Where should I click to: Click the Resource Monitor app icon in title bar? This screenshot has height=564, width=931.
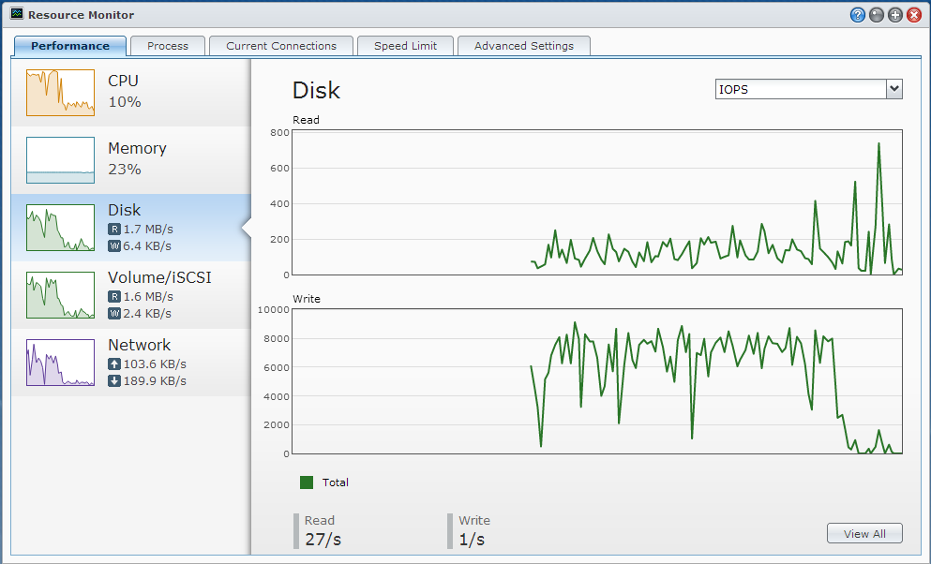(x=17, y=15)
